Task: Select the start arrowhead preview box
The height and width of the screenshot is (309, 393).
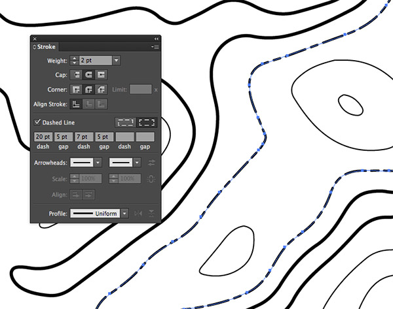Action: (82, 163)
